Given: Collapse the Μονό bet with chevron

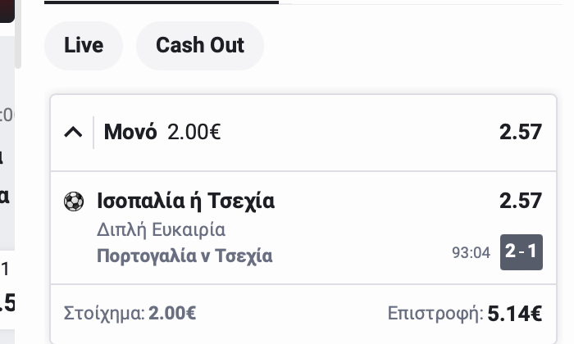Looking at the screenshot, I should click(x=73, y=131).
